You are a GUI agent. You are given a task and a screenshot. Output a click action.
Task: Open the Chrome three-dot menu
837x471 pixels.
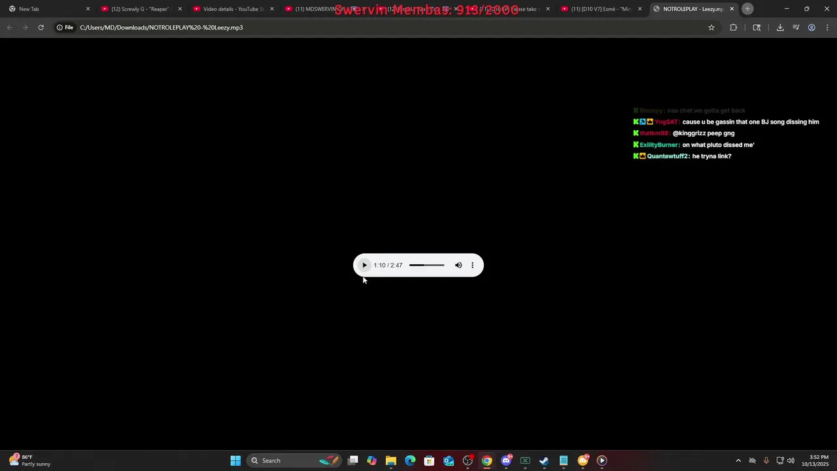pyautogui.click(x=827, y=27)
